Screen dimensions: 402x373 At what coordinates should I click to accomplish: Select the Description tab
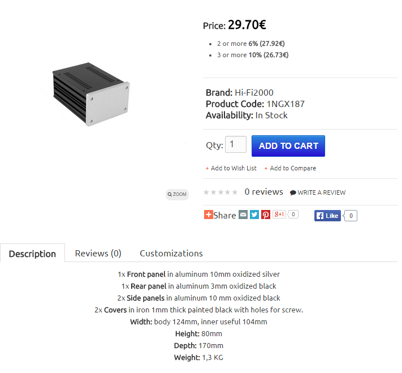[32, 253]
